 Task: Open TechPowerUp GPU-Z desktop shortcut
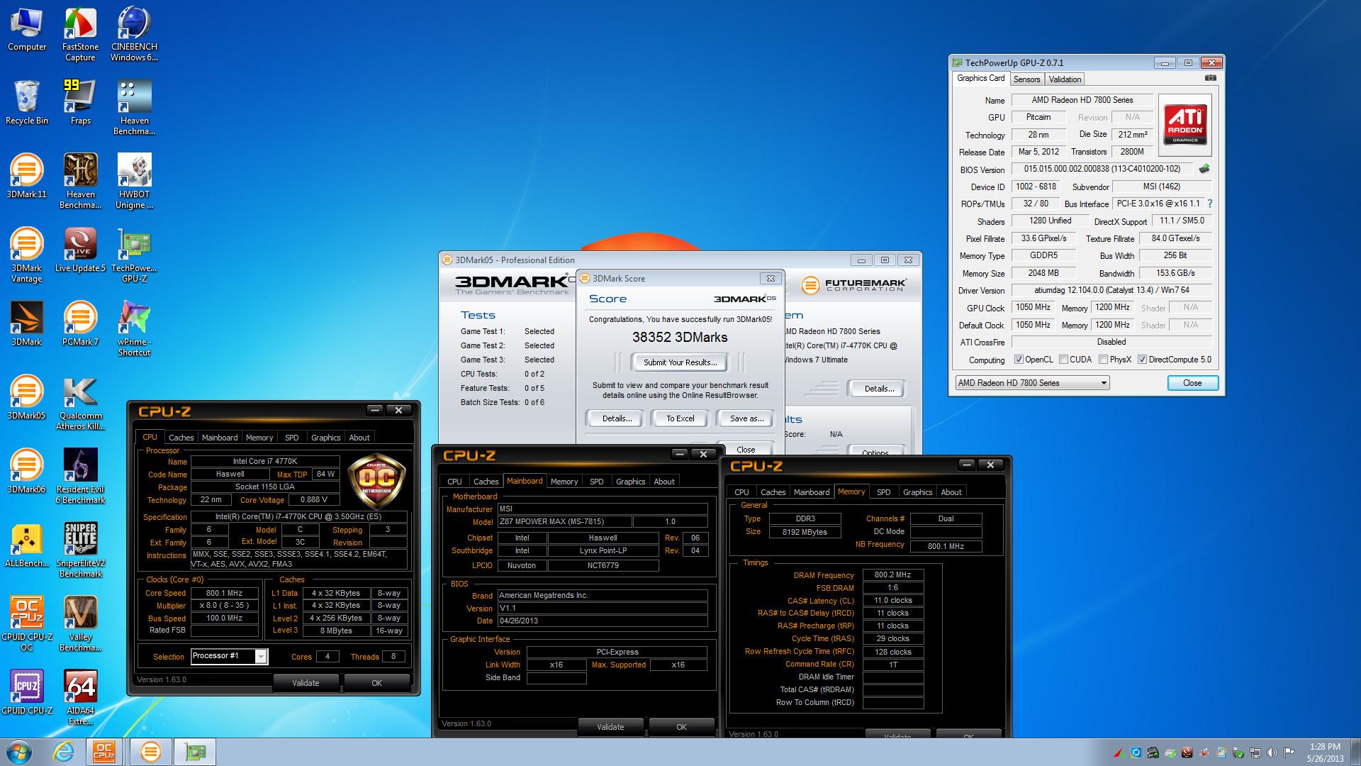(x=134, y=255)
